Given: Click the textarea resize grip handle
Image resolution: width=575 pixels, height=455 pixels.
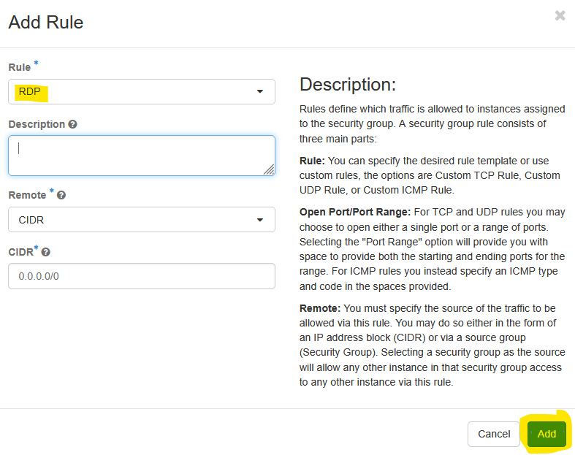Looking at the screenshot, I should coord(269,169).
